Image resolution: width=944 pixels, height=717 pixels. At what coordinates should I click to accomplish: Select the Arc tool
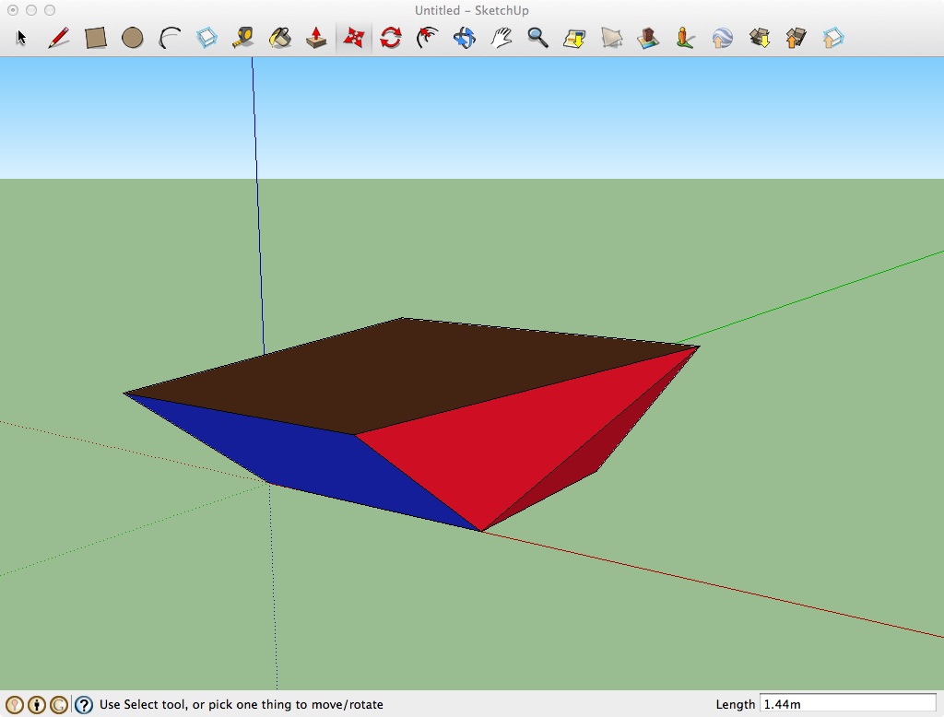(x=170, y=38)
